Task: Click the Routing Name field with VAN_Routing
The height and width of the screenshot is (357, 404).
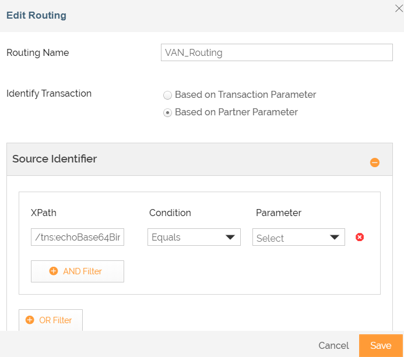Action: 276,52
